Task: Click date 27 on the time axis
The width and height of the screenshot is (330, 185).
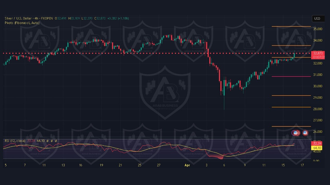Action: (159, 165)
